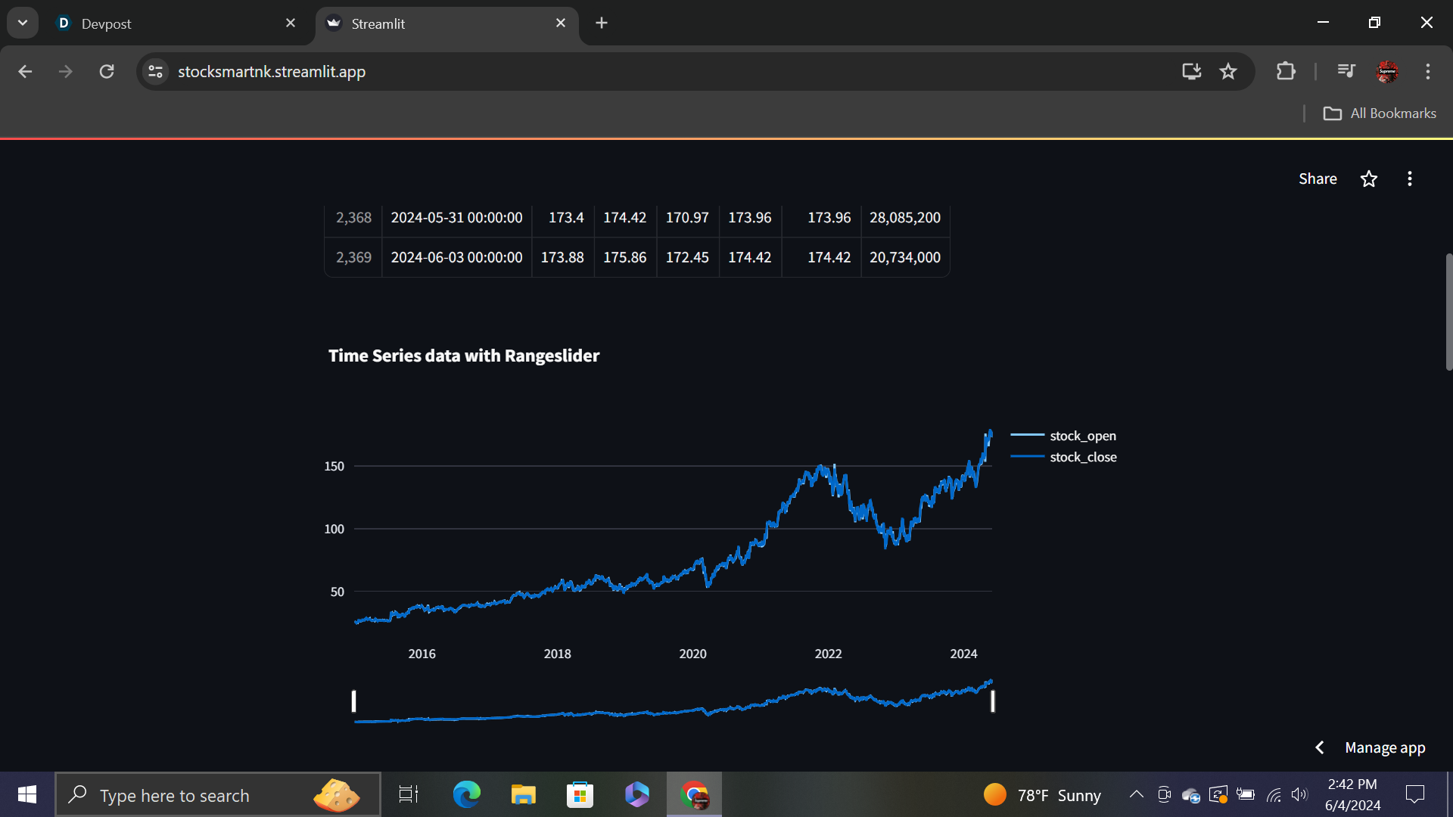This screenshot has width=1453, height=817.
Task: Open the tab search dropdown arrow
Action: point(23,23)
